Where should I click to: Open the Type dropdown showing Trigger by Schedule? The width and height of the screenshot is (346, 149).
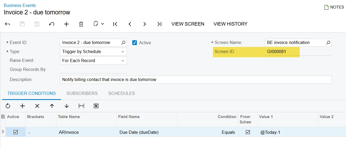tap(93, 51)
